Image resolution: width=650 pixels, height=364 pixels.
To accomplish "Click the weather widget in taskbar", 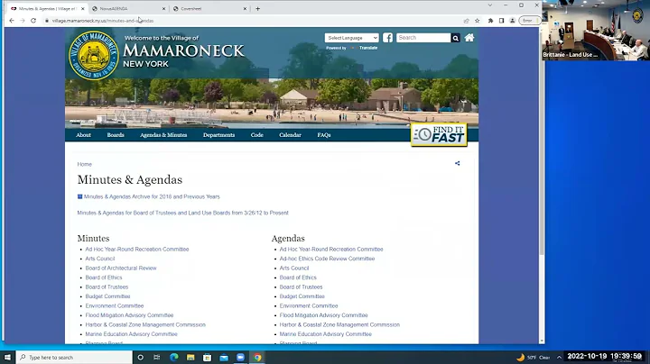I will click(x=534, y=357).
